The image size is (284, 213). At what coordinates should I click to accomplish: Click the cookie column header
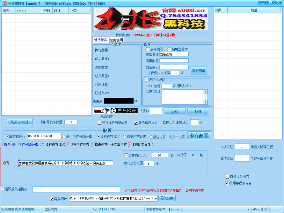click(29, 11)
